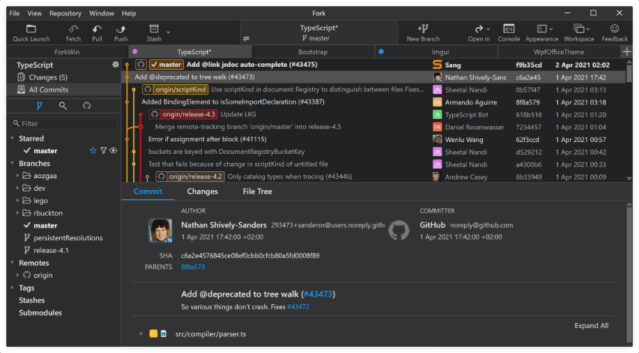Expand the dev branch folder
639x353 pixels.
[x=17, y=188]
